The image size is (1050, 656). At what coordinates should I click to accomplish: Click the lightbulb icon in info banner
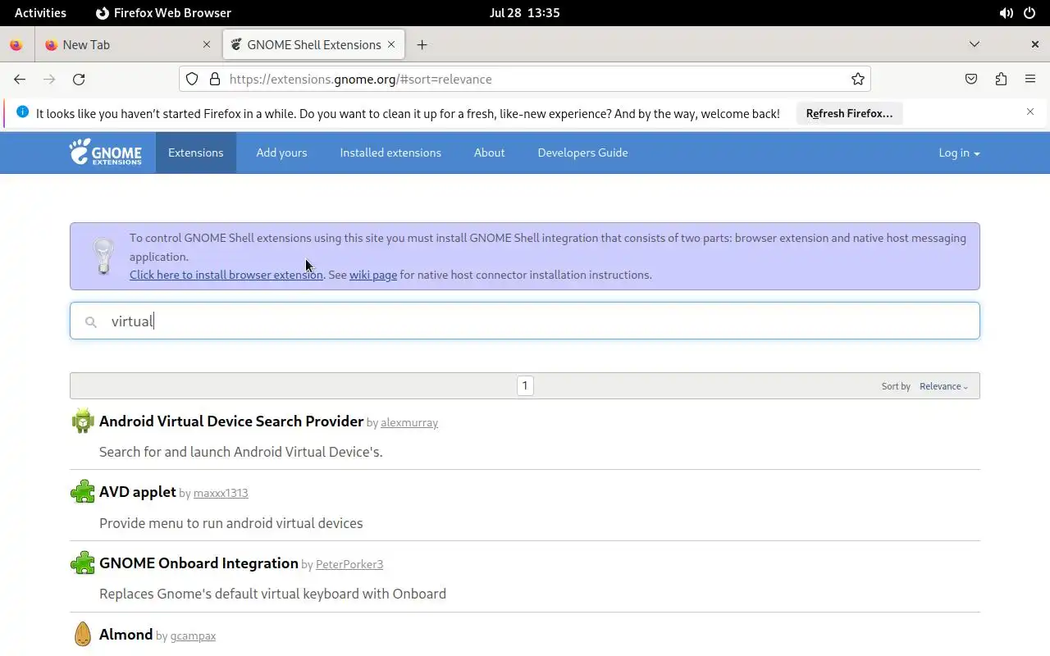[x=103, y=257]
